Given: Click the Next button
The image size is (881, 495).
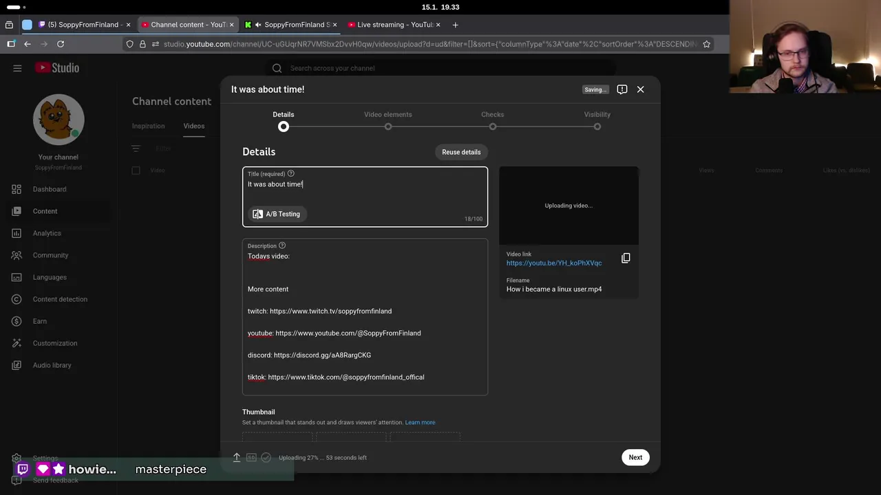Looking at the screenshot, I should [635, 457].
